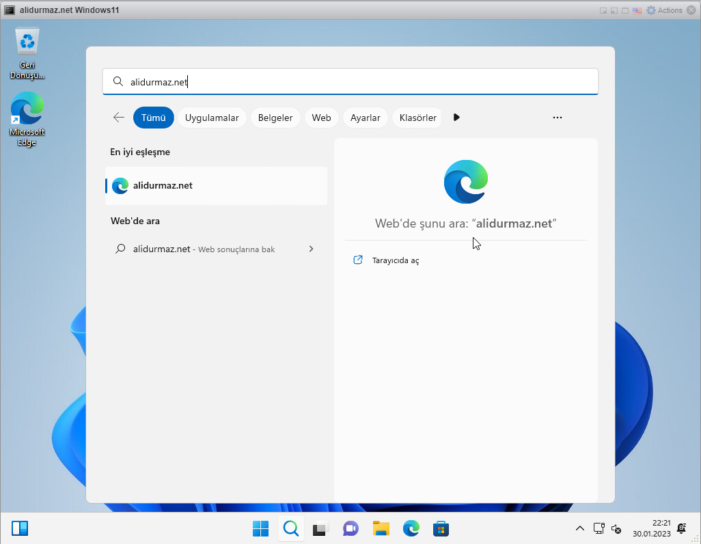This screenshot has height=544, width=701.
Task: Click the "Web'de ara" heading
Action: point(135,221)
